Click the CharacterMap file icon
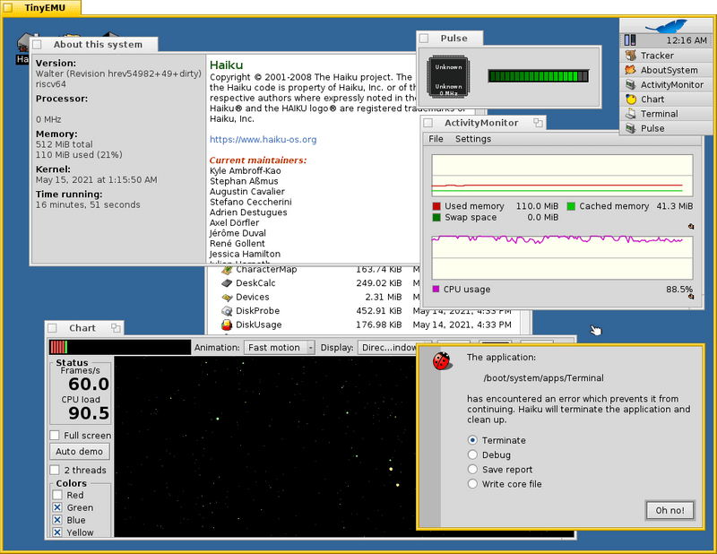The height and width of the screenshot is (554, 717). coord(227,270)
